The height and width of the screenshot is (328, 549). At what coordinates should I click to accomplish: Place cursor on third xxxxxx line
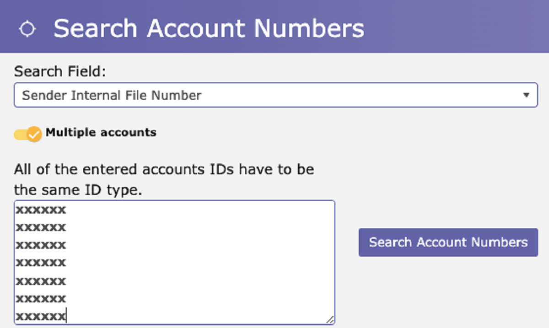click(x=41, y=245)
